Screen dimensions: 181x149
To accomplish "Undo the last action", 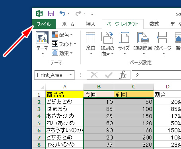I will coord(62,13).
